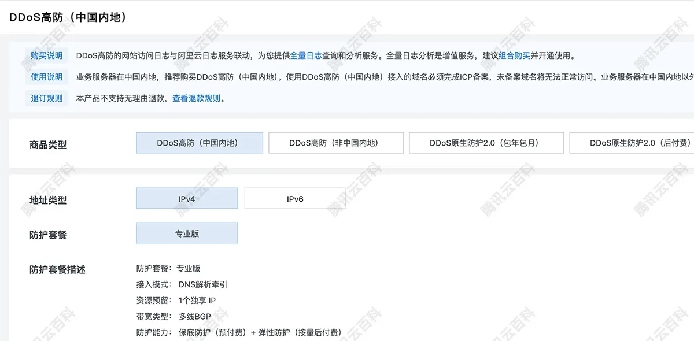Select IPv6 address type
This screenshot has height=341, width=694.
[295, 198]
